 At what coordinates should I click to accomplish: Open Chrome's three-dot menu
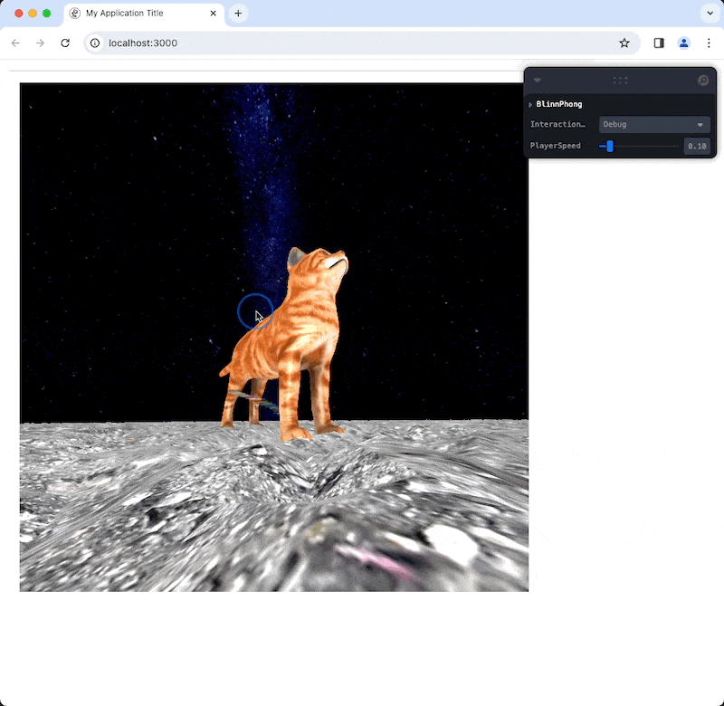(x=708, y=43)
